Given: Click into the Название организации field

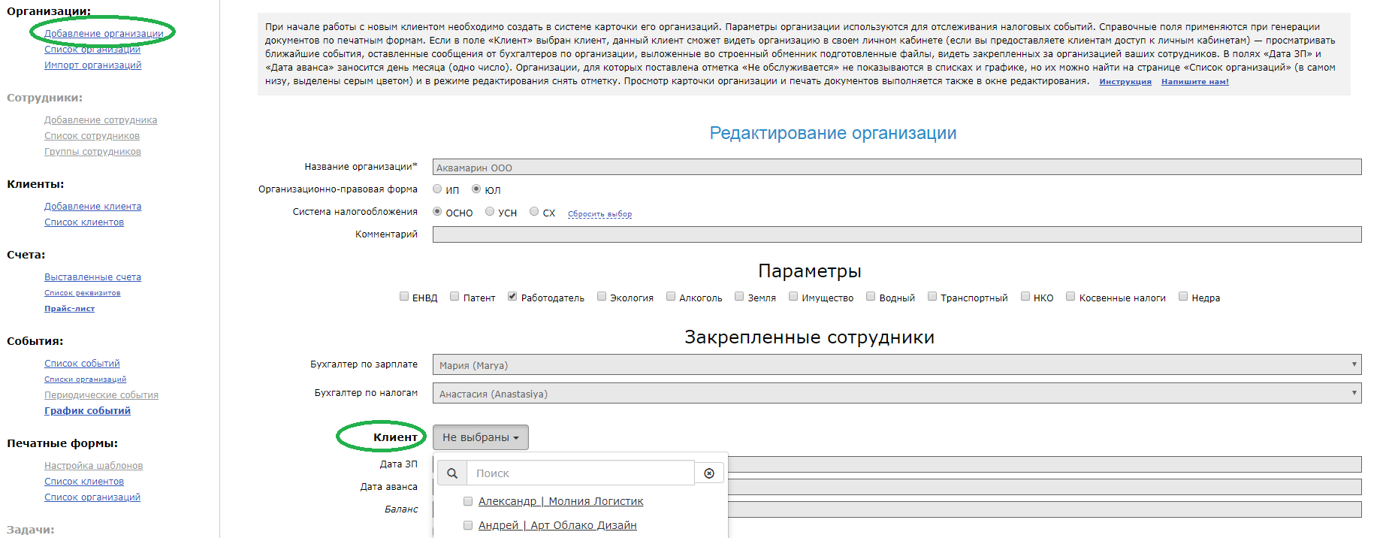Looking at the screenshot, I should 896,168.
